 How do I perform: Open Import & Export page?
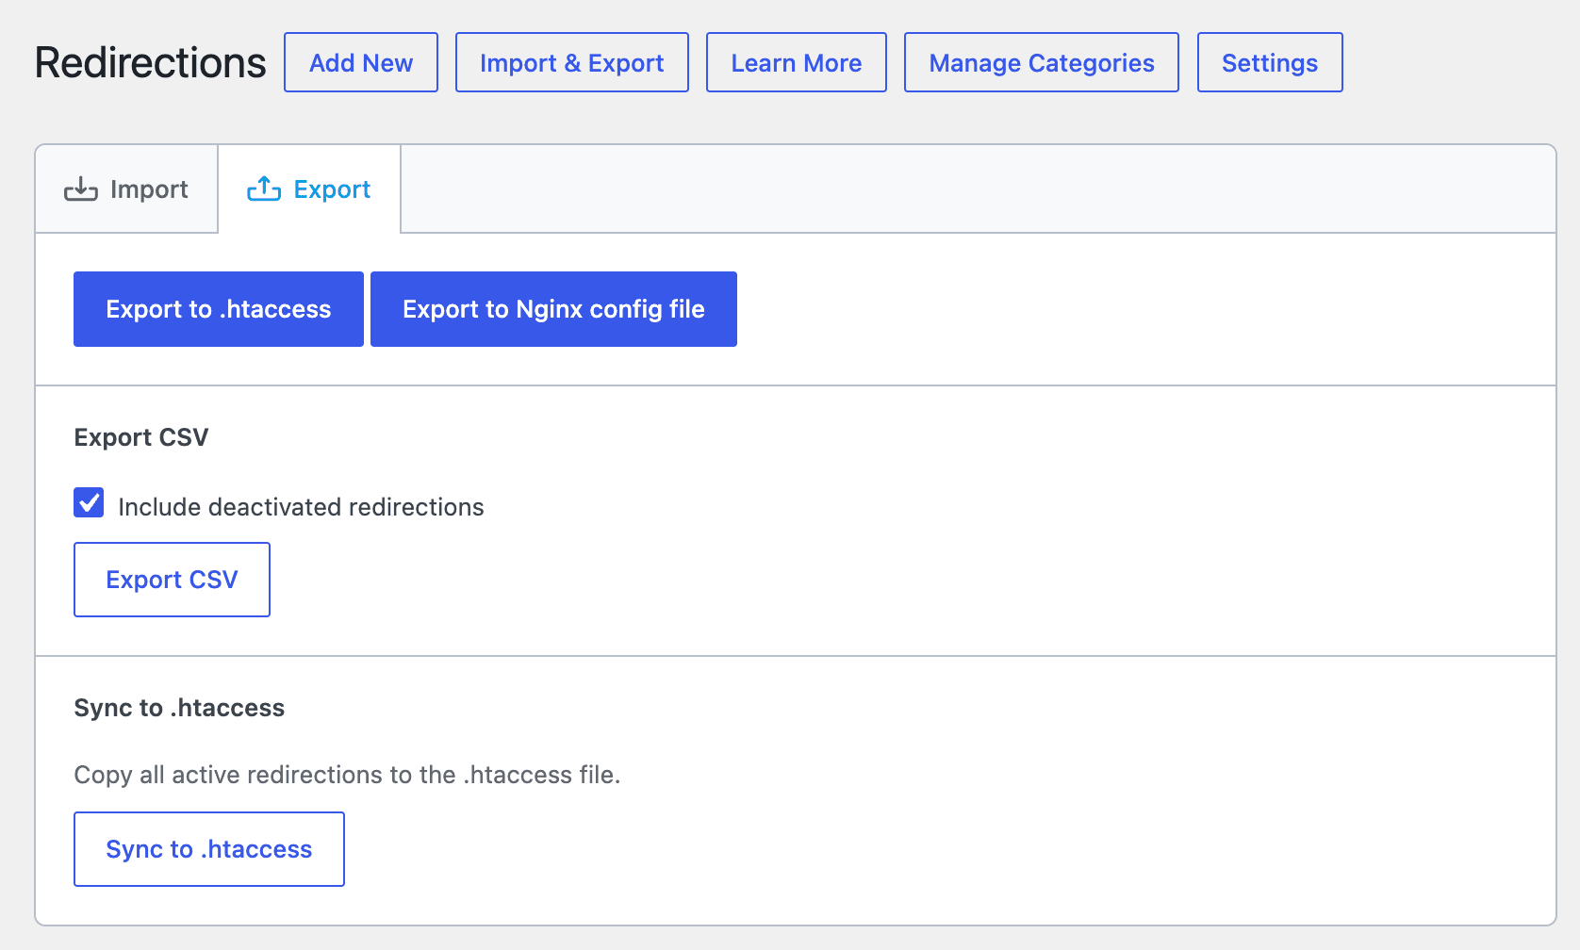tap(572, 62)
